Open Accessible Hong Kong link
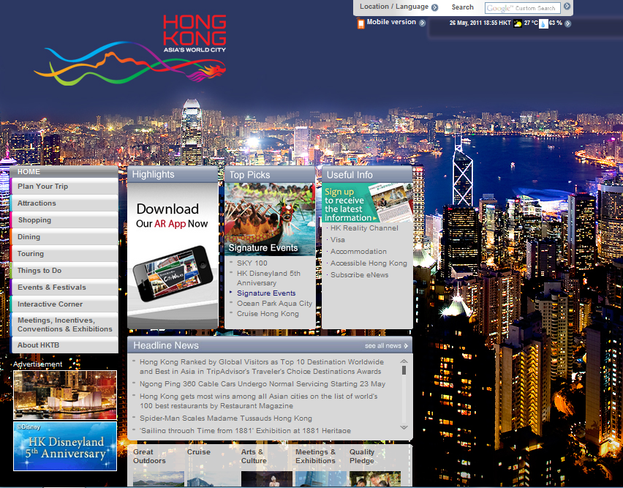The width and height of the screenshot is (623, 488). click(369, 263)
